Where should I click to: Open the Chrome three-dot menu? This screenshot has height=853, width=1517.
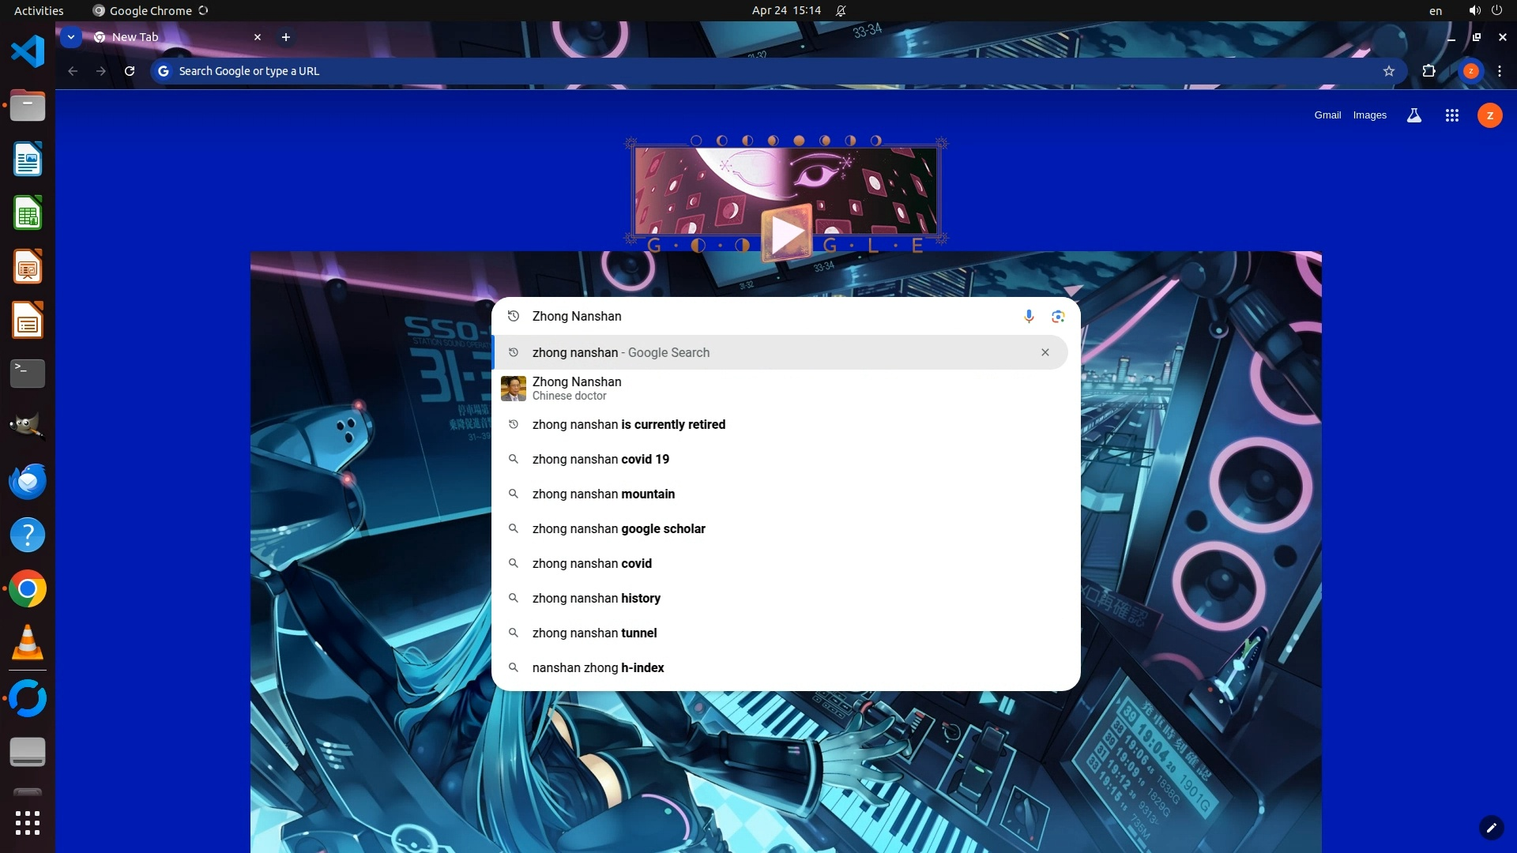[x=1500, y=71]
